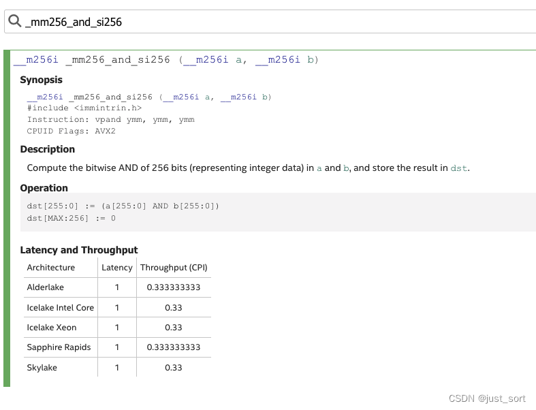
Task: Click Icelake Xeon throughput value 0.33
Action: tap(174, 328)
